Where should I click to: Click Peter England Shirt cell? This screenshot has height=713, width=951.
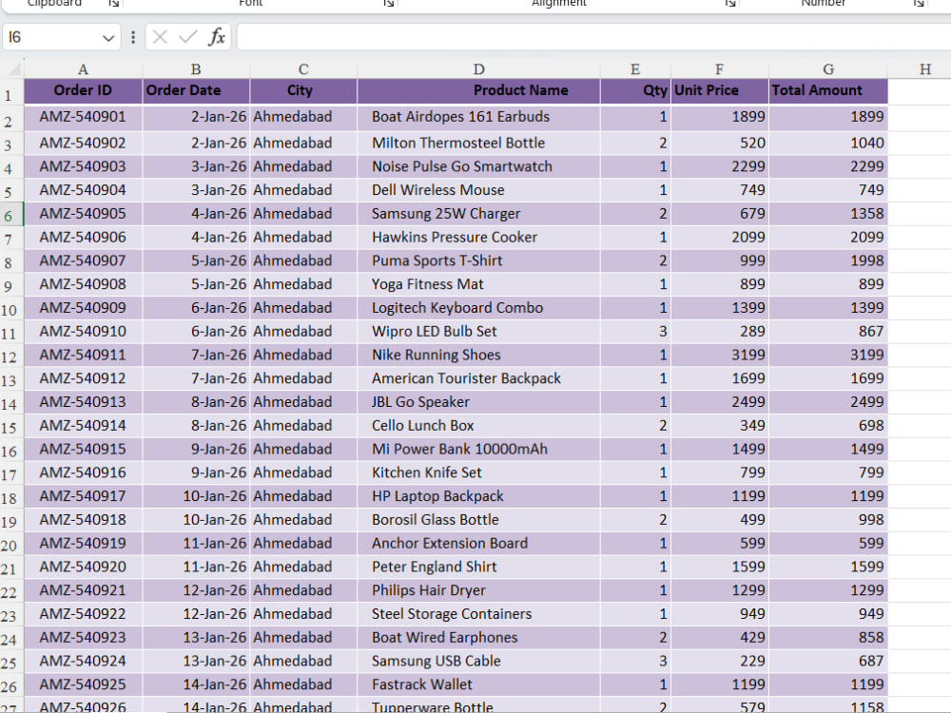pyautogui.click(x=478, y=567)
